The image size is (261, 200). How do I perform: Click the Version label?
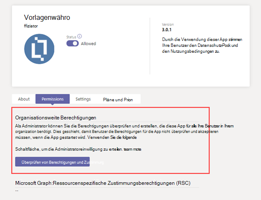coord(168,24)
